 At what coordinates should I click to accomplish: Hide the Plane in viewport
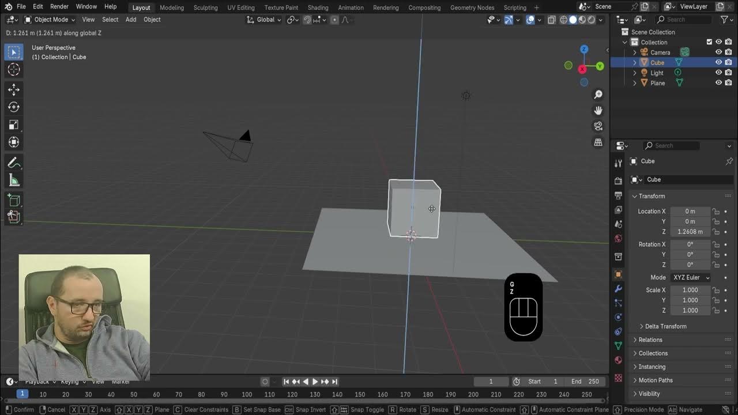718,83
